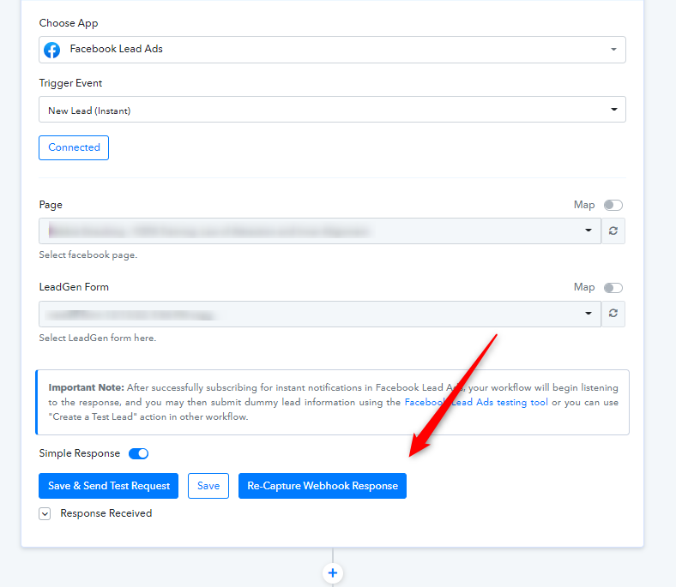Image resolution: width=676 pixels, height=587 pixels.
Task: Click the Save button
Action: pos(208,486)
